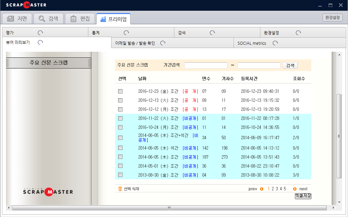Viewport: 348px width, 217px height.
Task: Click the trash icon for 선택 삭제
Action: (x=120, y=189)
